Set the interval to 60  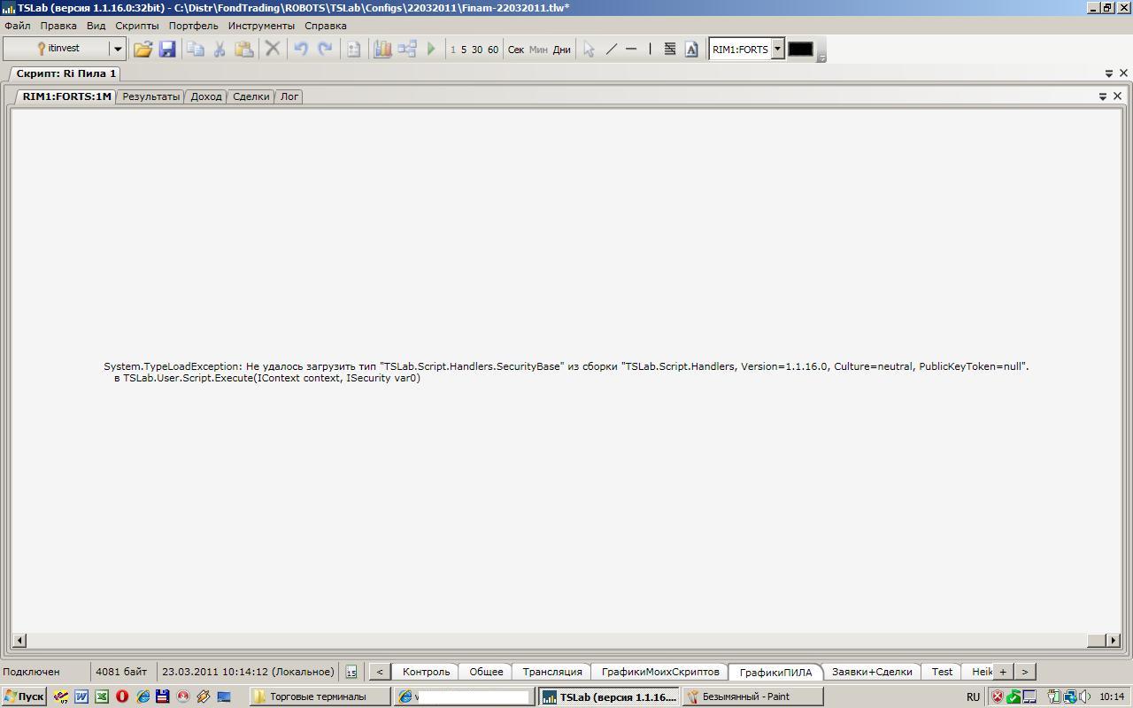tap(493, 50)
